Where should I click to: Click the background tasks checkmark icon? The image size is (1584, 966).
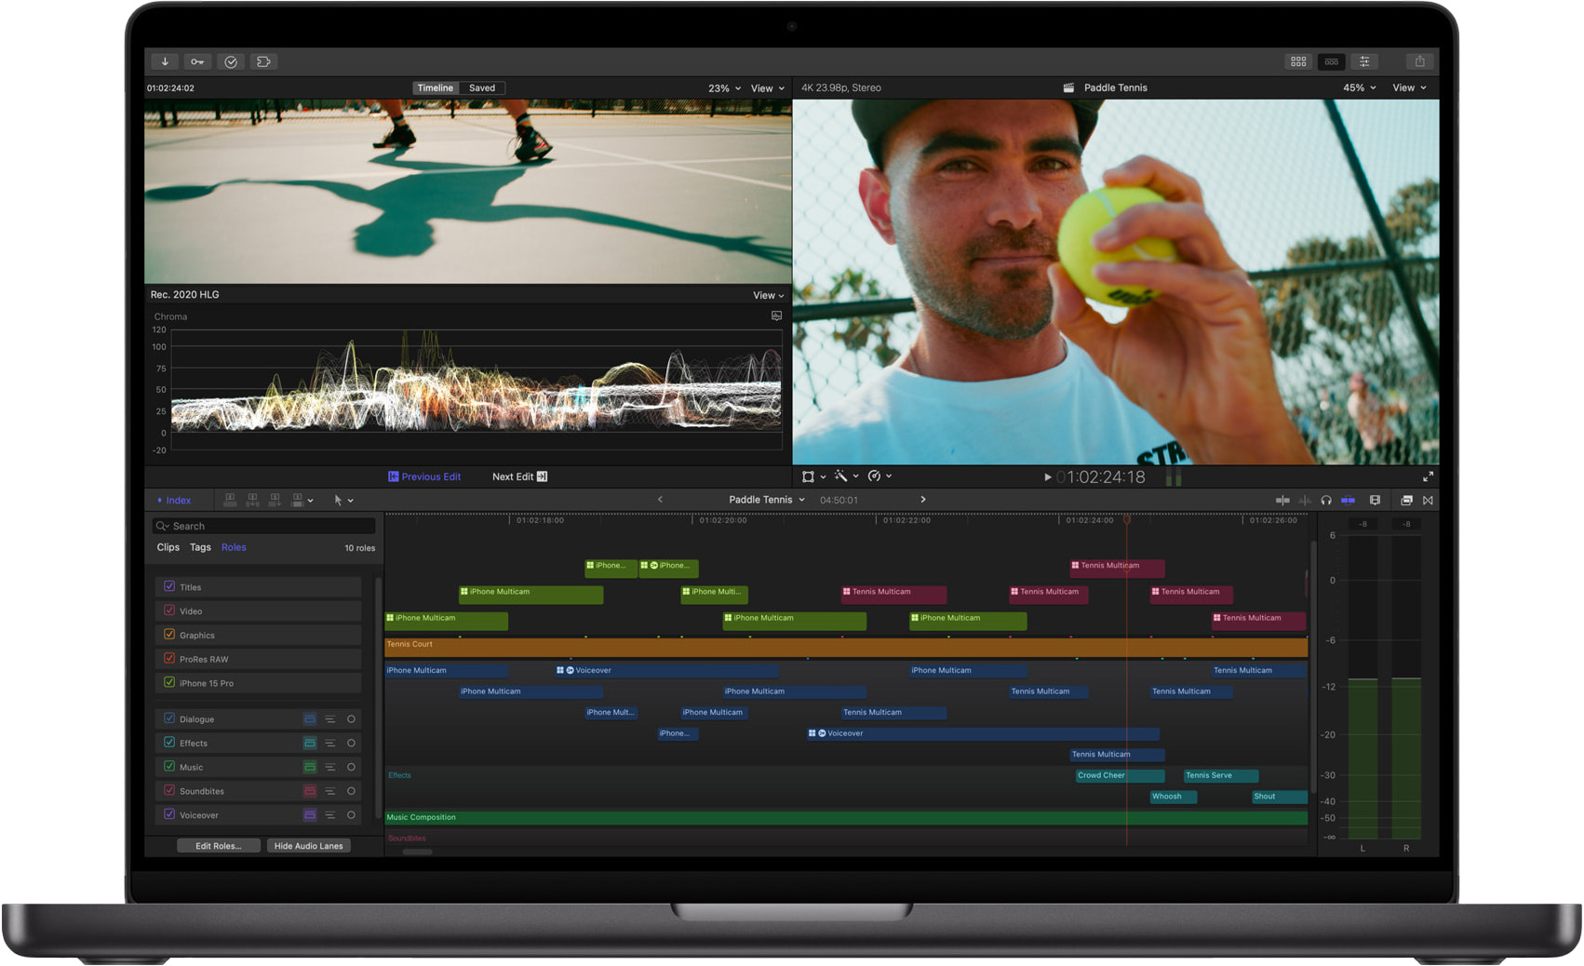click(231, 61)
